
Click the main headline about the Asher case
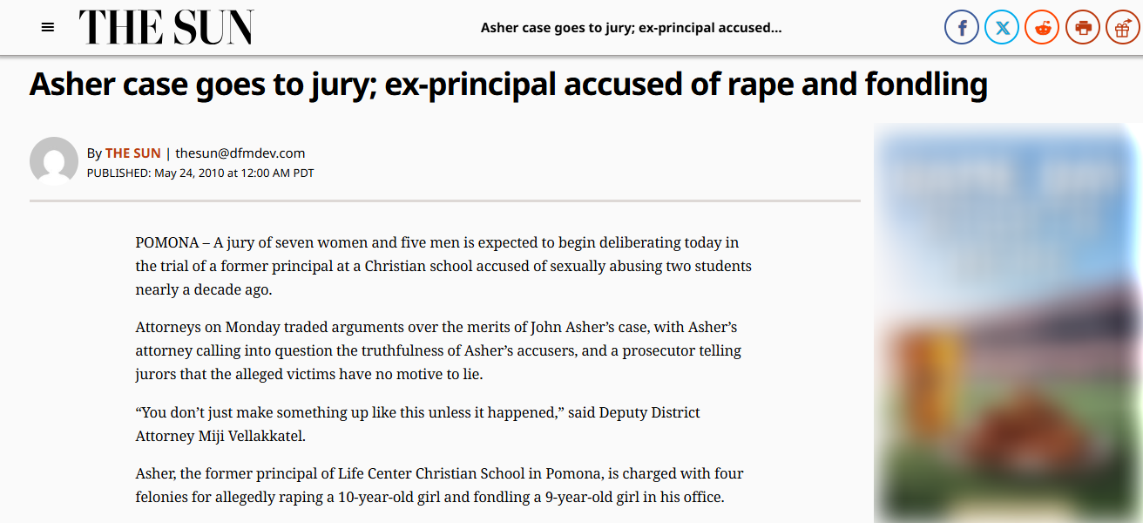coord(509,85)
